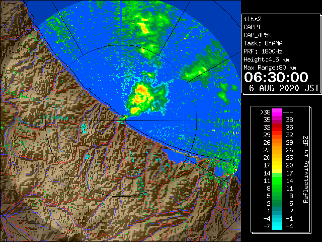Click the 'Max Range:80 km' line
The height and width of the screenshot is (242, 322).
pyautogui.click(x=270, y=68)
